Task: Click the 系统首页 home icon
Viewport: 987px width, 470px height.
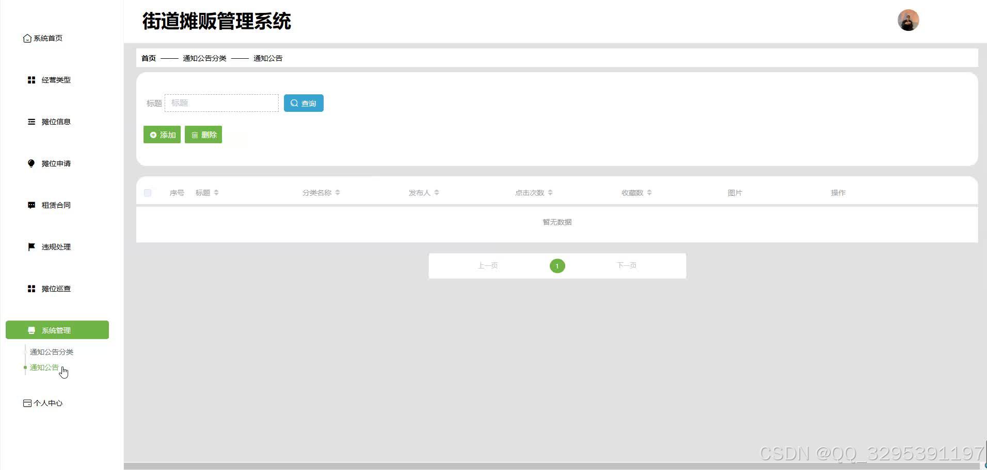Action: (26, 38)
